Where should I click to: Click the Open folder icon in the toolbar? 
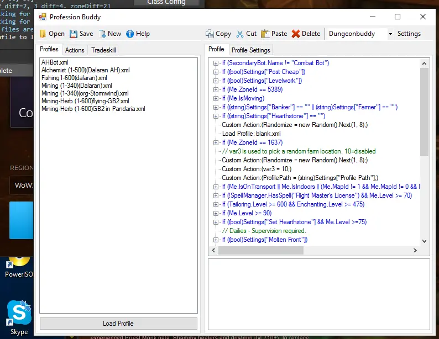tap(43, 34)
